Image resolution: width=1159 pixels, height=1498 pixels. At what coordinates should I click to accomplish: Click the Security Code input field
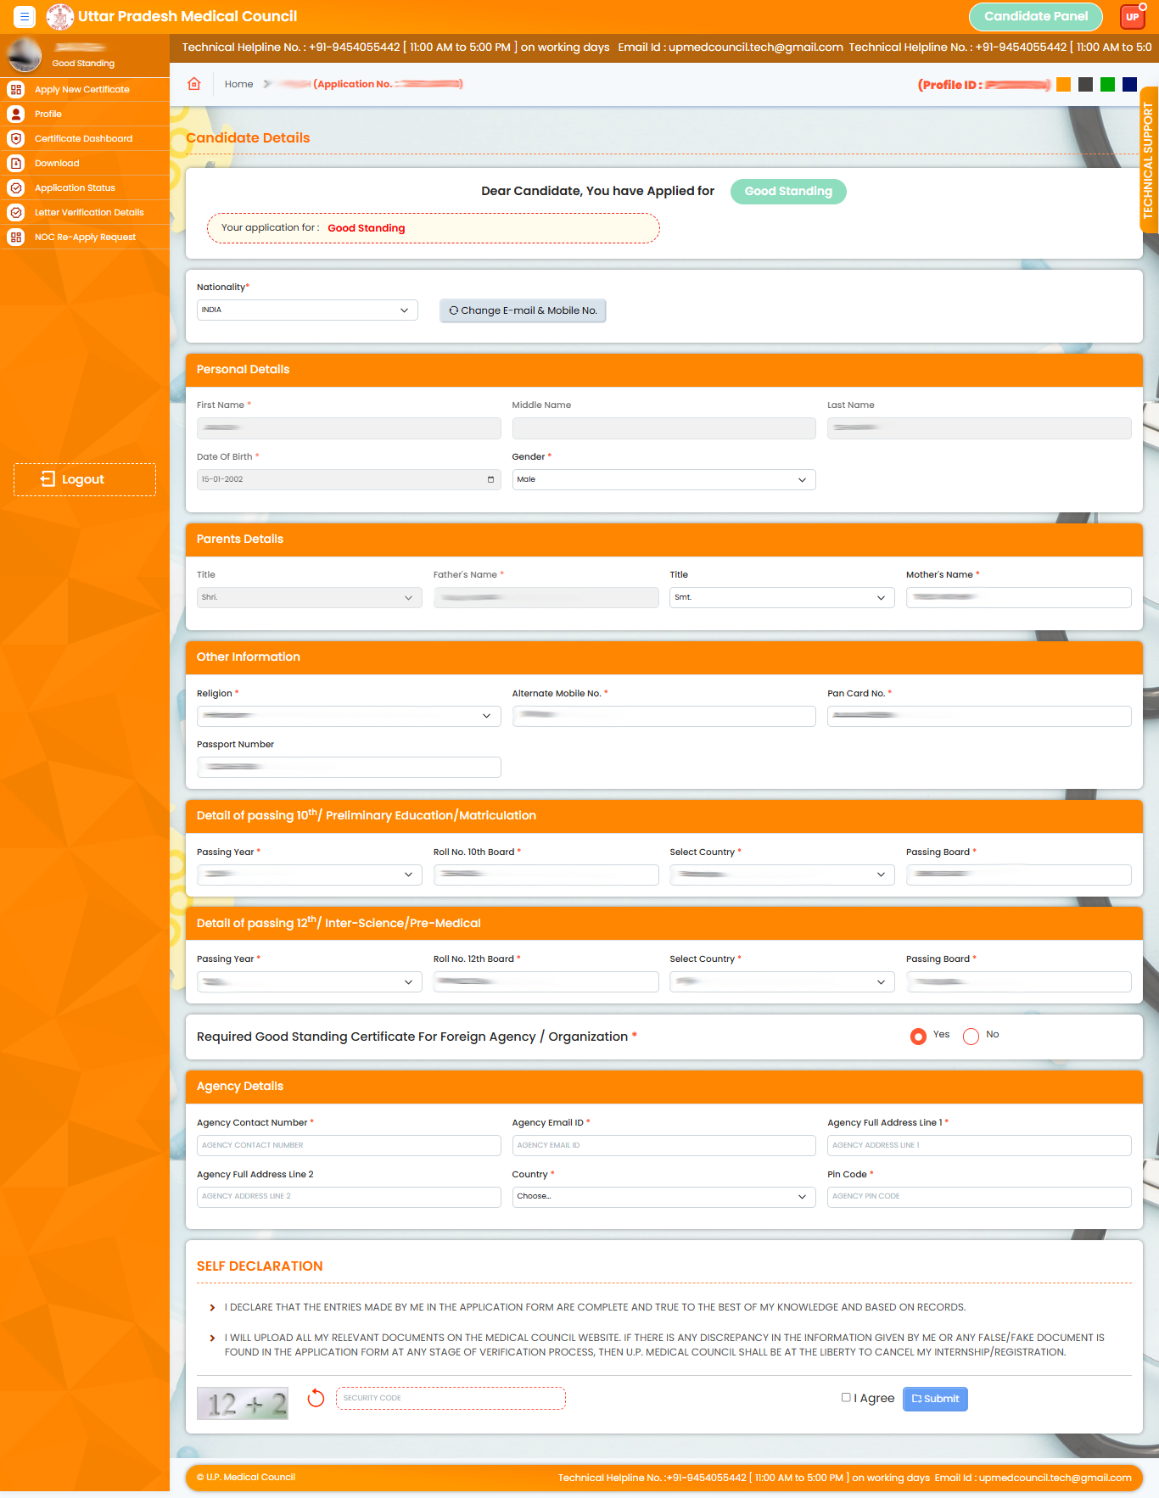pyautogui.click(x=451, y=1398)
